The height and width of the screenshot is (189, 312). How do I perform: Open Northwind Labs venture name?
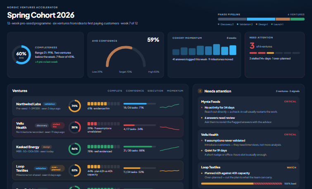point(29,104)
